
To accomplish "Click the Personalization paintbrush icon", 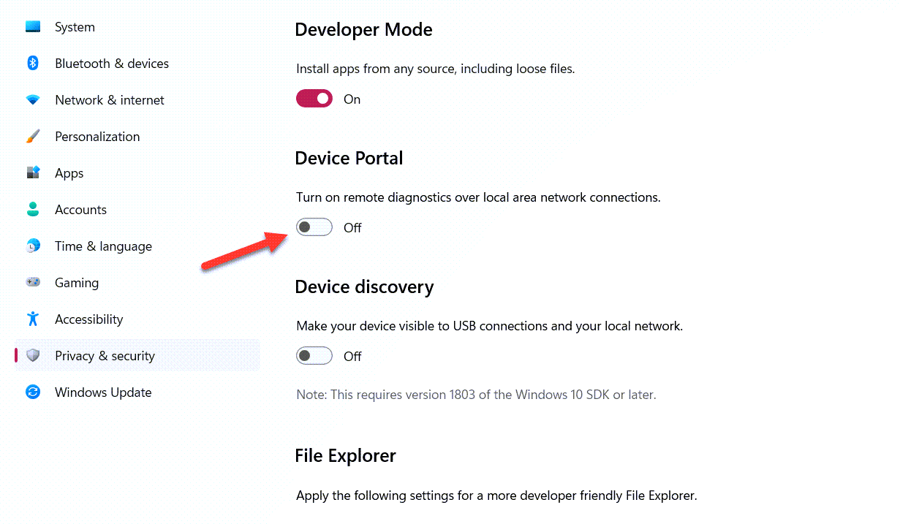I will coord(33,137).
